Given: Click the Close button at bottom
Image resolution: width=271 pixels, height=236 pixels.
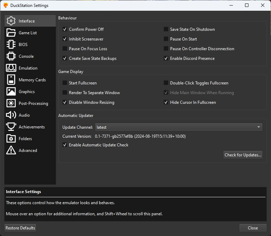Looking at the screenshot, I should 253,228.
